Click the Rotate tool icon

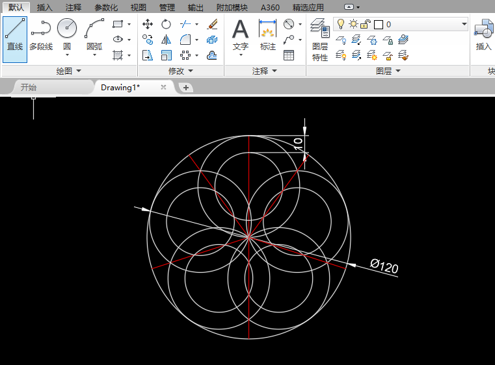(167, 24)
